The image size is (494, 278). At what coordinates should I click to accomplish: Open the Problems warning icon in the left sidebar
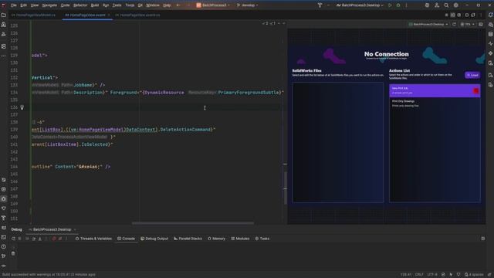(x=4, y=246)
